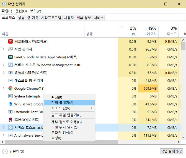186x158 pixels.
Task: Click the Task Manager title bar icon
Action: pos(4,4)
